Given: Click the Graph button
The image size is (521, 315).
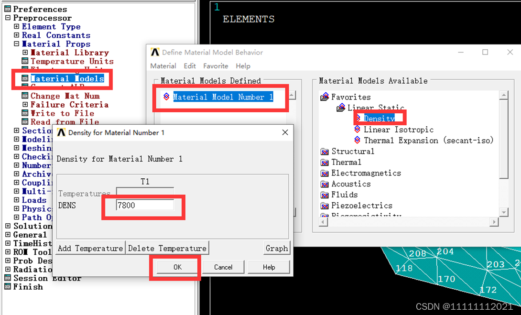Looking at the screenshot, I should click(x=276, y=248).
